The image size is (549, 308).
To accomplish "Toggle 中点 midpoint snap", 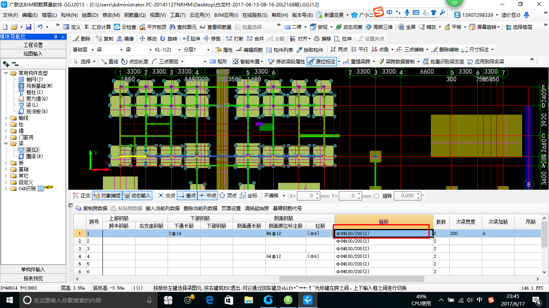I will click(x=207, y=196).
